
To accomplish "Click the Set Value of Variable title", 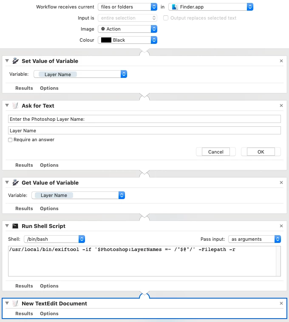I will coord(50,61).
